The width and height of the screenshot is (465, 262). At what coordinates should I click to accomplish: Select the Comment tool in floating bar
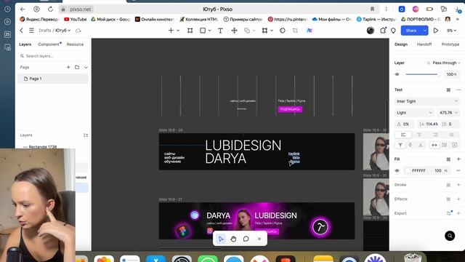[246, 239]
